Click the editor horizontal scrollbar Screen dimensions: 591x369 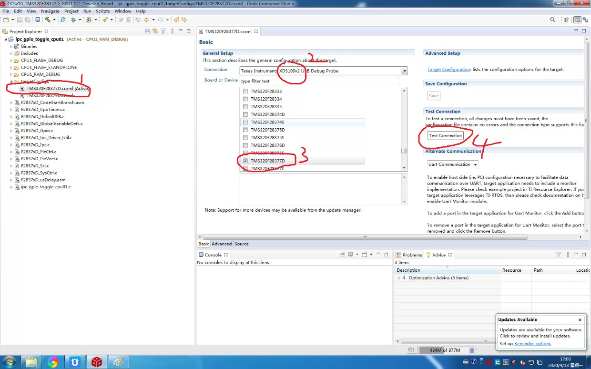(391, 236)
